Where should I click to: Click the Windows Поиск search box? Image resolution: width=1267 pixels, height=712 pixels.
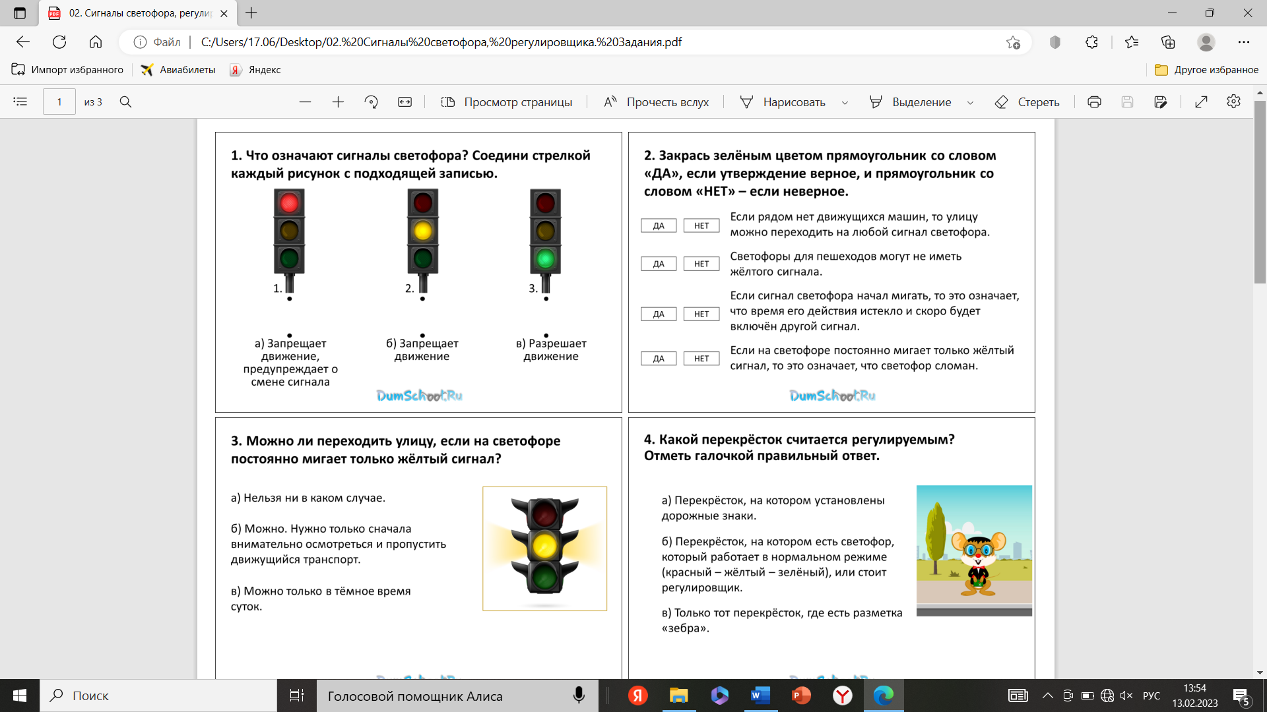tap(158, 696)
